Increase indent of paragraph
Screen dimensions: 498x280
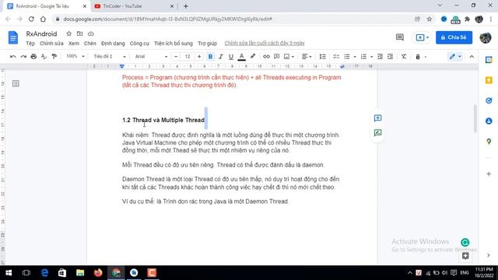coord(391,57)
